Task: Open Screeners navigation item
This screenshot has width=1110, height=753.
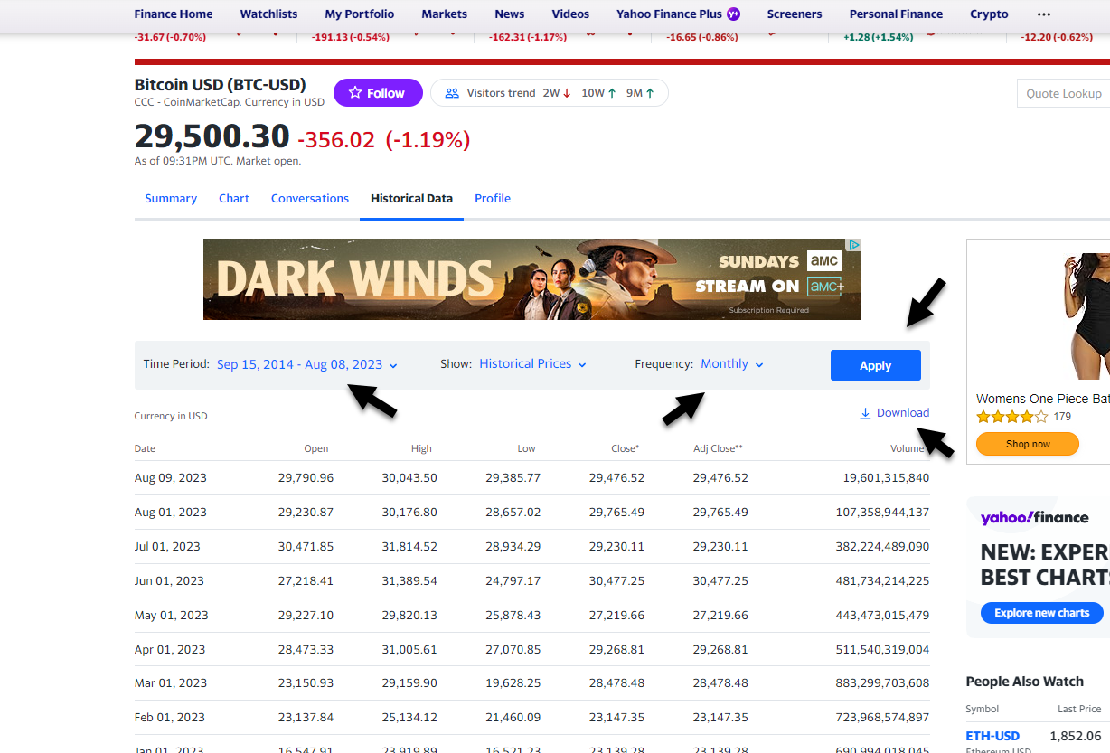Action: 795,14
